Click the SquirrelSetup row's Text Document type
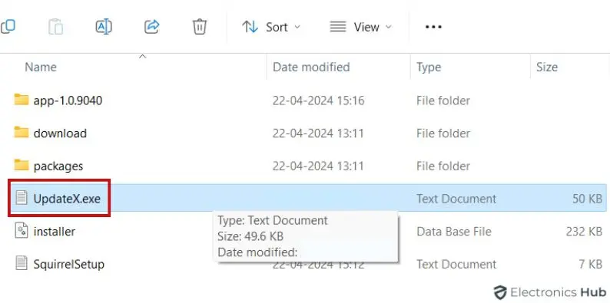This screenshot has width=610, height=303. point(456,264)
